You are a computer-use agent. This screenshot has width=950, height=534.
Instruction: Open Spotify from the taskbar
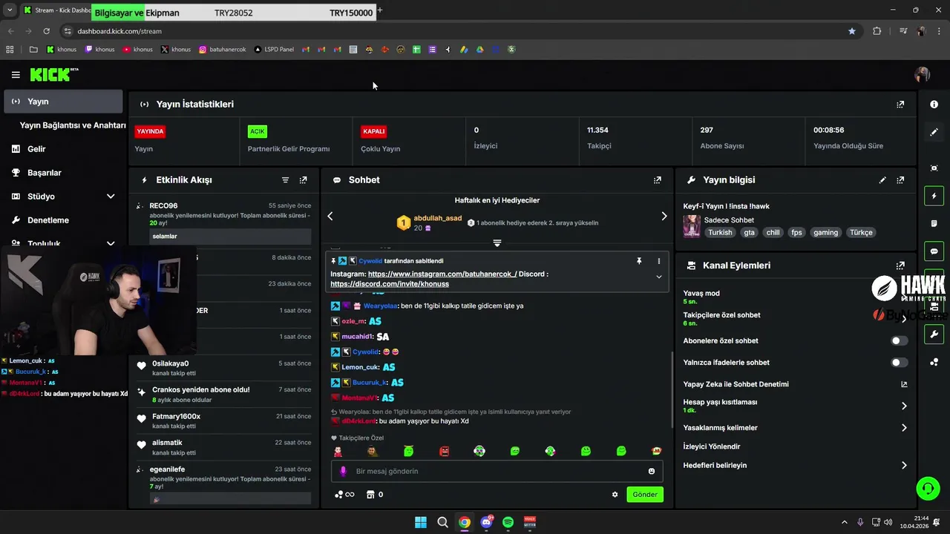tap(508, 522)
